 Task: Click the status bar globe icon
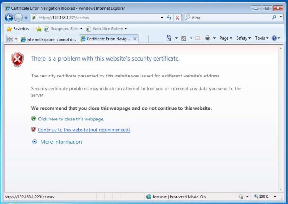click(149, 197)
